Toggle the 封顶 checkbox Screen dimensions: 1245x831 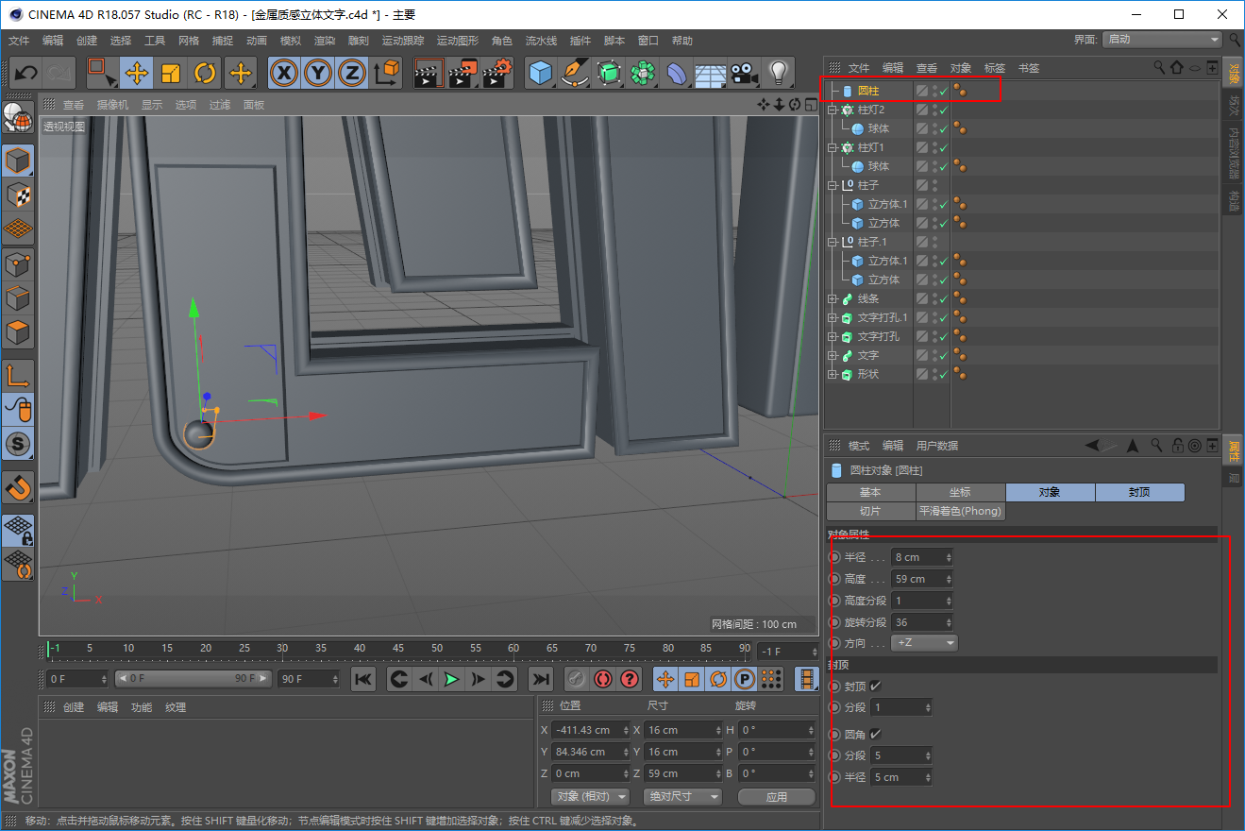875,687
